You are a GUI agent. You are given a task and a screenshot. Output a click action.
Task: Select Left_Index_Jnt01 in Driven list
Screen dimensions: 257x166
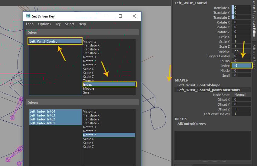42,123
